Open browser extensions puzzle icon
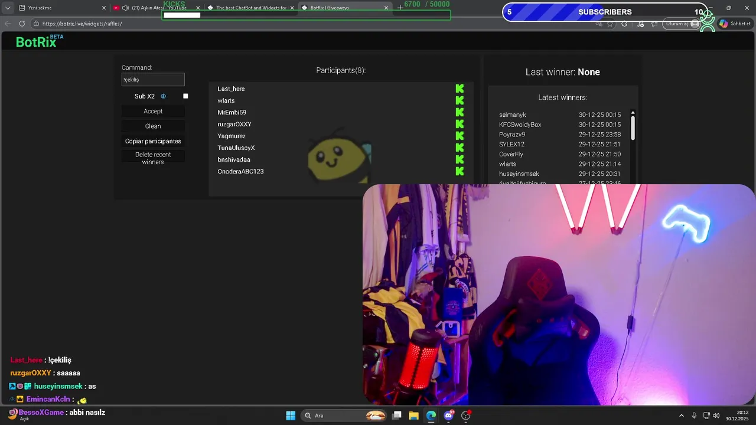 tap(624, 24)
